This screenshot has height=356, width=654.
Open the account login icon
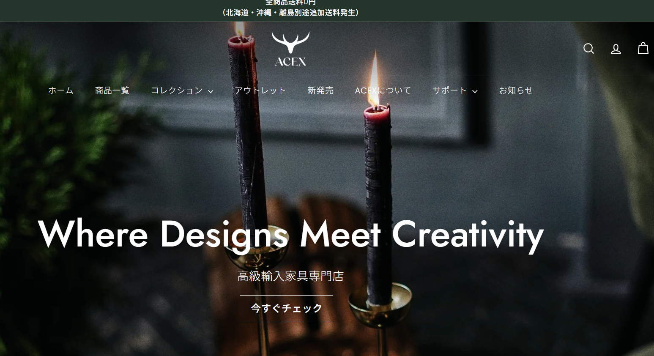click(616, 49)
